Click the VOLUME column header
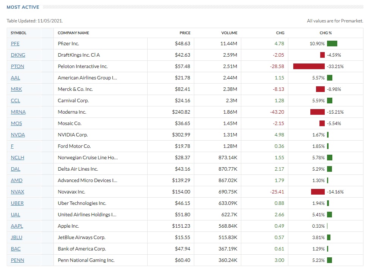Viewport: 368px width, 271px height. [229, 33]
